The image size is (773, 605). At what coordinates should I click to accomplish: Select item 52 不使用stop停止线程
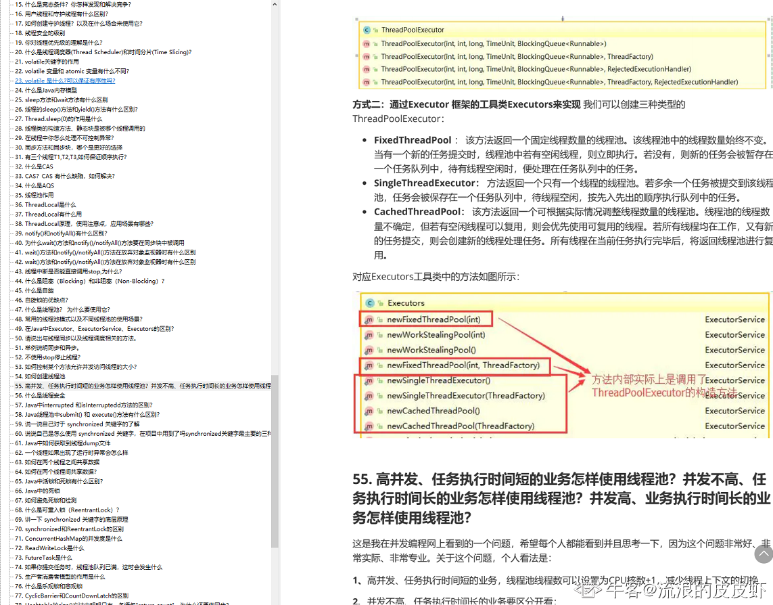tap(48, 357)
